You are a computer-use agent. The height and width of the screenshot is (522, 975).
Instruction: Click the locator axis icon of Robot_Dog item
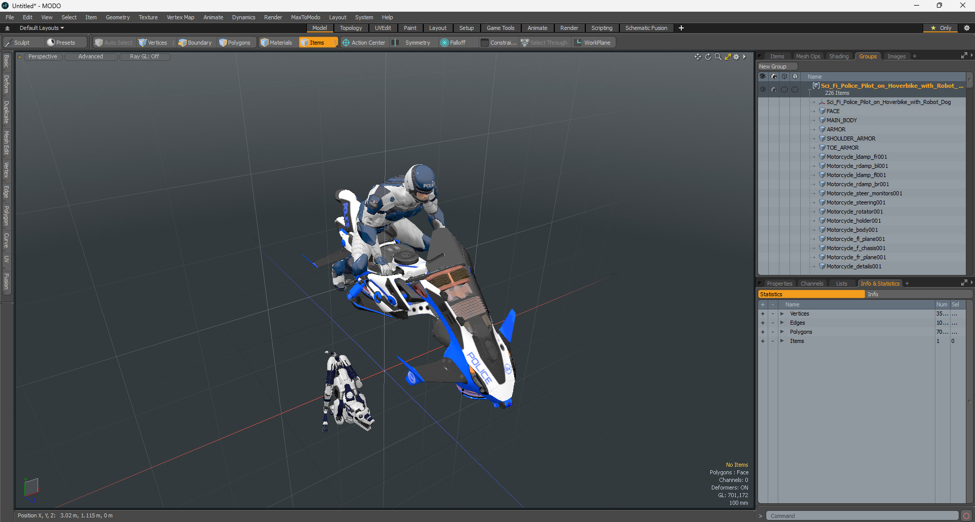pos(822,102)
